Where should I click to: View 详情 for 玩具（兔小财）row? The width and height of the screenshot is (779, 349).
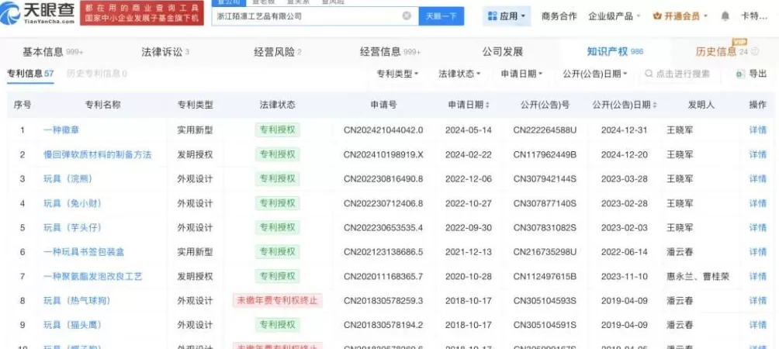[757, 203]
